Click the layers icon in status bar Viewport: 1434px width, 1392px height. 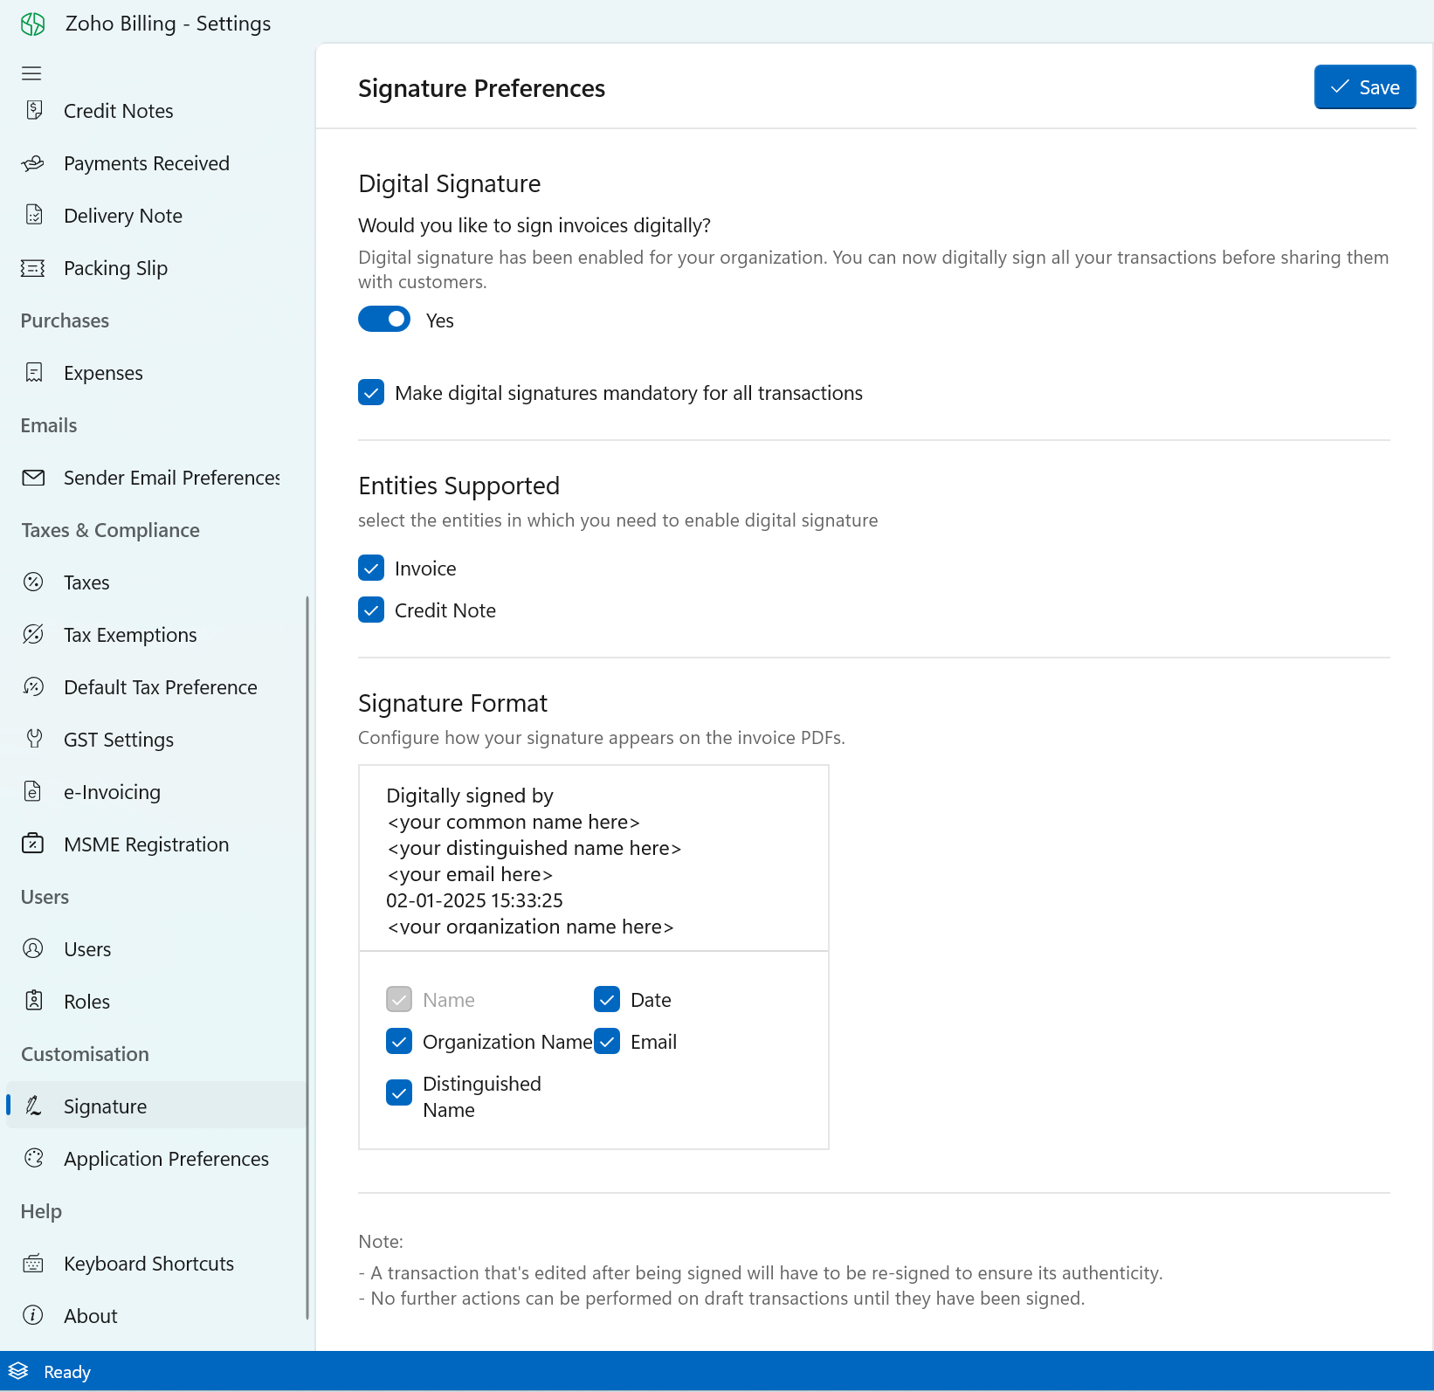19,1371
